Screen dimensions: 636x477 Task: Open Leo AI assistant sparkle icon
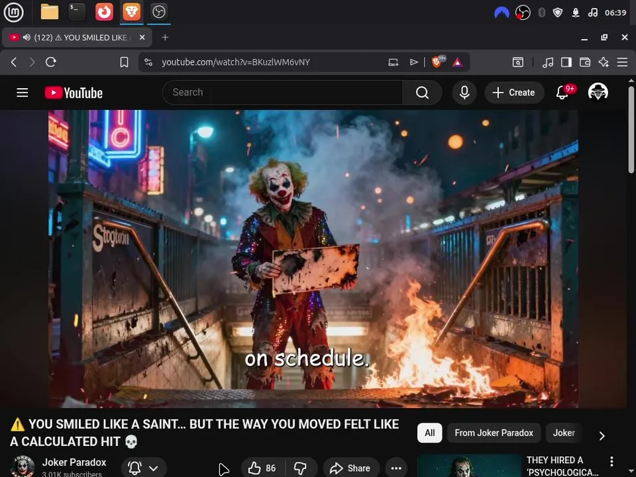tap(604, 62)
